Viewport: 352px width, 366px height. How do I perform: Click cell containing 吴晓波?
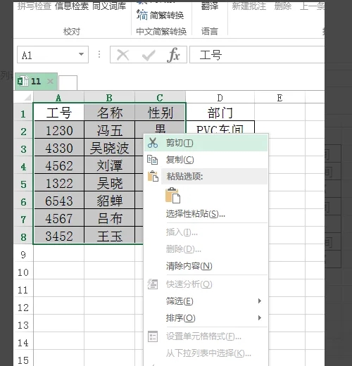pyautogui.click(x=110, y=148)
